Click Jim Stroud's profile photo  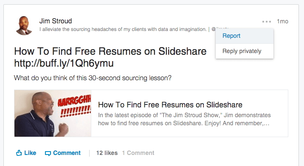pos(24,25)
